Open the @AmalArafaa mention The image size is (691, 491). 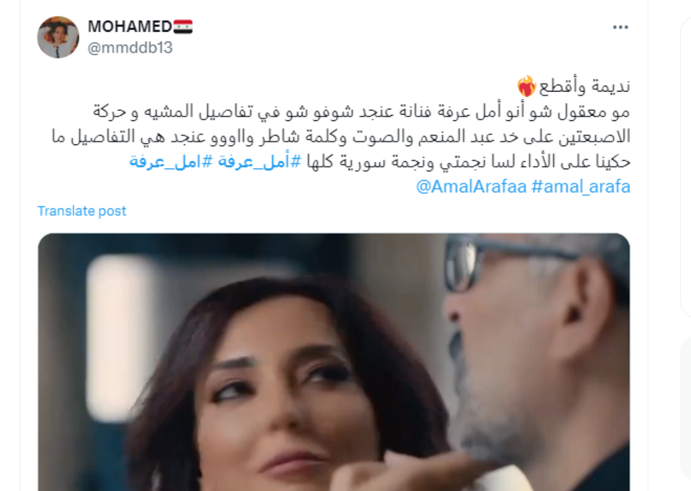coord(471,188)
